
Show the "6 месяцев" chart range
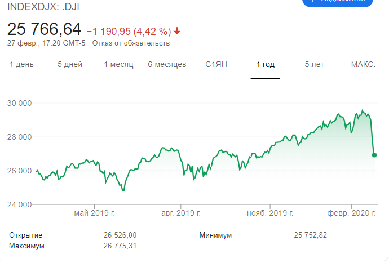[167, 64]
